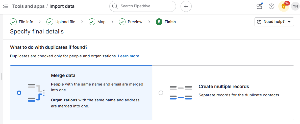Screen dimensions: 300x124
Task: Click the Create multiple records illustration
Action: (x=181, y=93)
